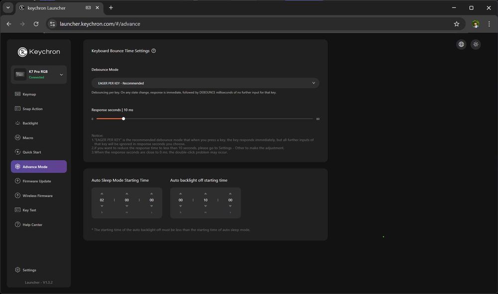The height and width of the screenshot is (294, 498).
Task: Open the Chrome profile avatar
Action: 476,24
